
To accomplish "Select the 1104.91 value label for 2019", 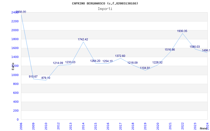I will (x=145, y=68).
